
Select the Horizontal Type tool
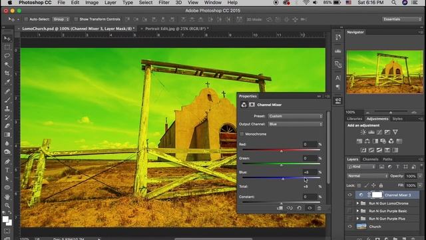pos(7,170)
